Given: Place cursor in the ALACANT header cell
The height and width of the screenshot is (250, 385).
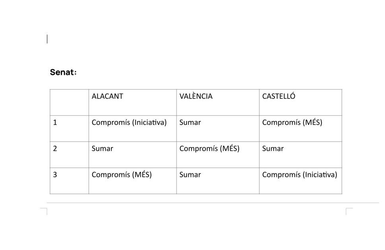Looking at the screenshot, I should coord(107,96).
